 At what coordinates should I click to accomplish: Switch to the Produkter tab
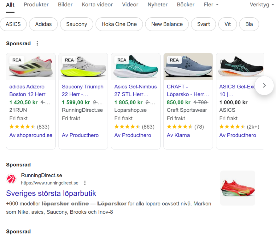click(36, 5)
